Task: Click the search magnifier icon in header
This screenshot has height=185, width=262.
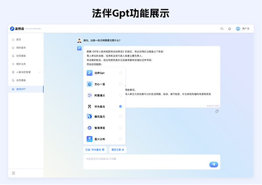Action: click(222, 29)
